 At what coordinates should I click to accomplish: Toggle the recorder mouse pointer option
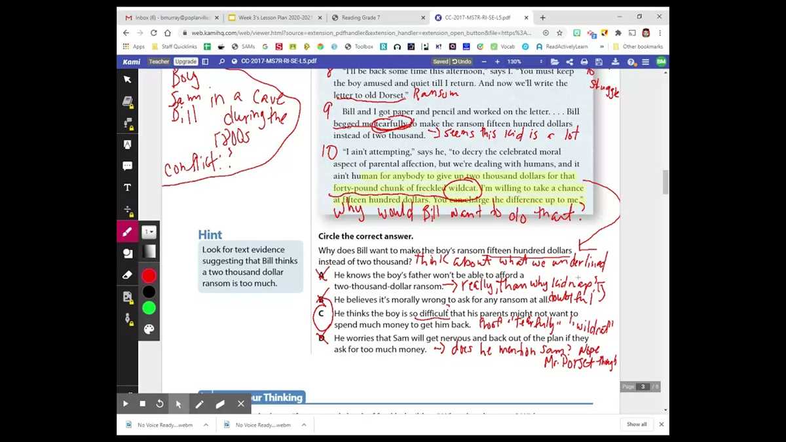(x=178, y=404)
